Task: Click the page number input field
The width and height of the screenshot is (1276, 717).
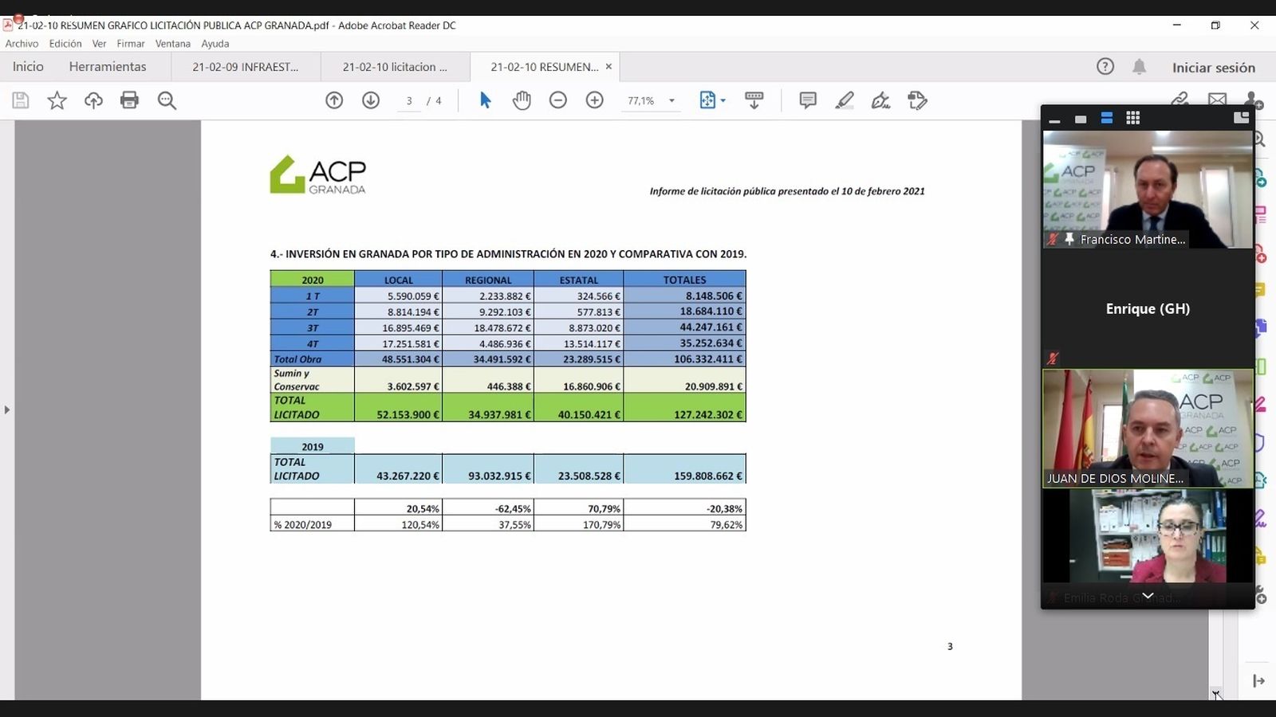Action: [409, 101]
